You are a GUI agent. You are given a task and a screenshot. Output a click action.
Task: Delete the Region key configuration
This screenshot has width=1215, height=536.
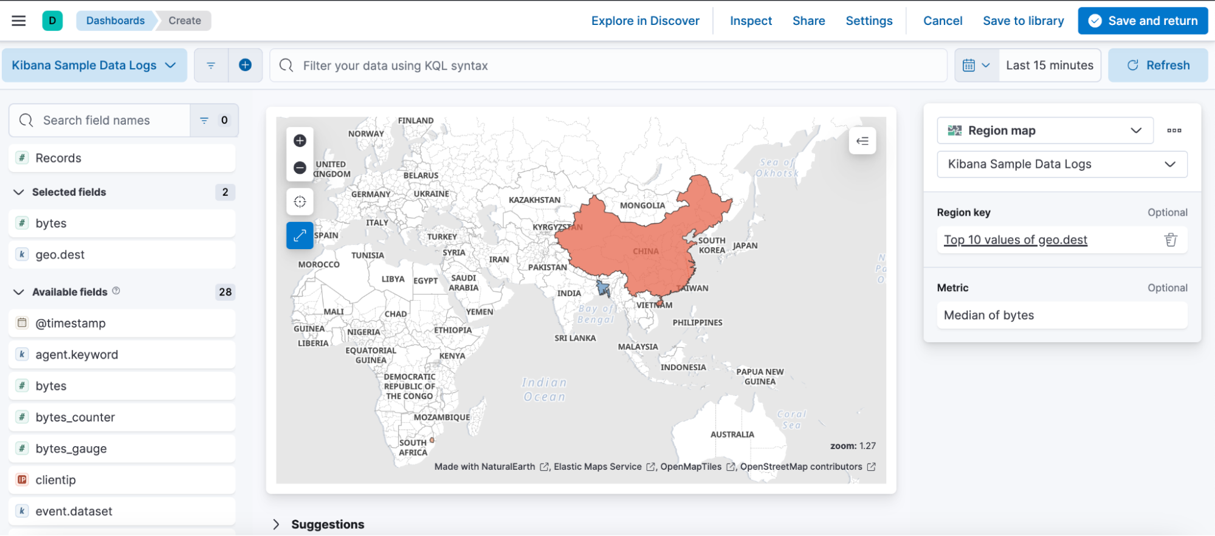[x=1171, y=240]
